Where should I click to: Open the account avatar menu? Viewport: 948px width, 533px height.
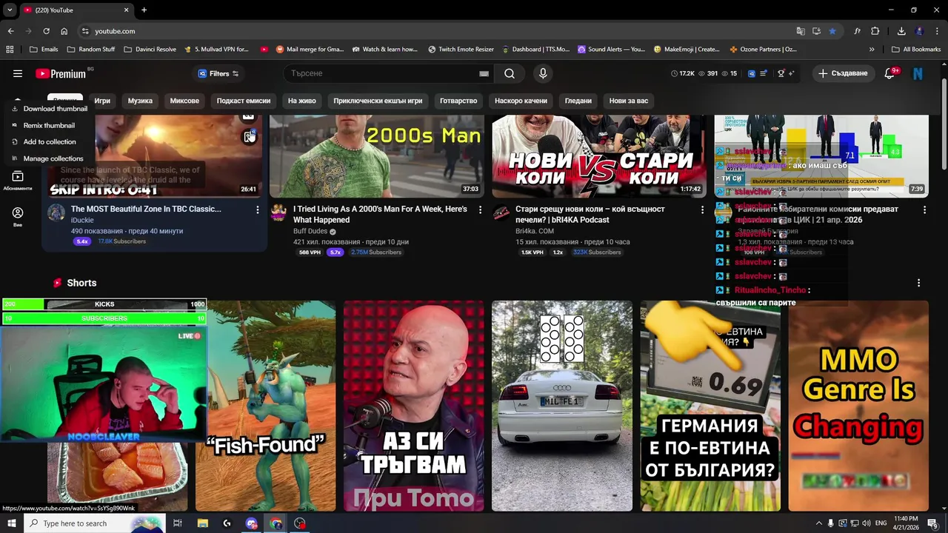(918, 73)
